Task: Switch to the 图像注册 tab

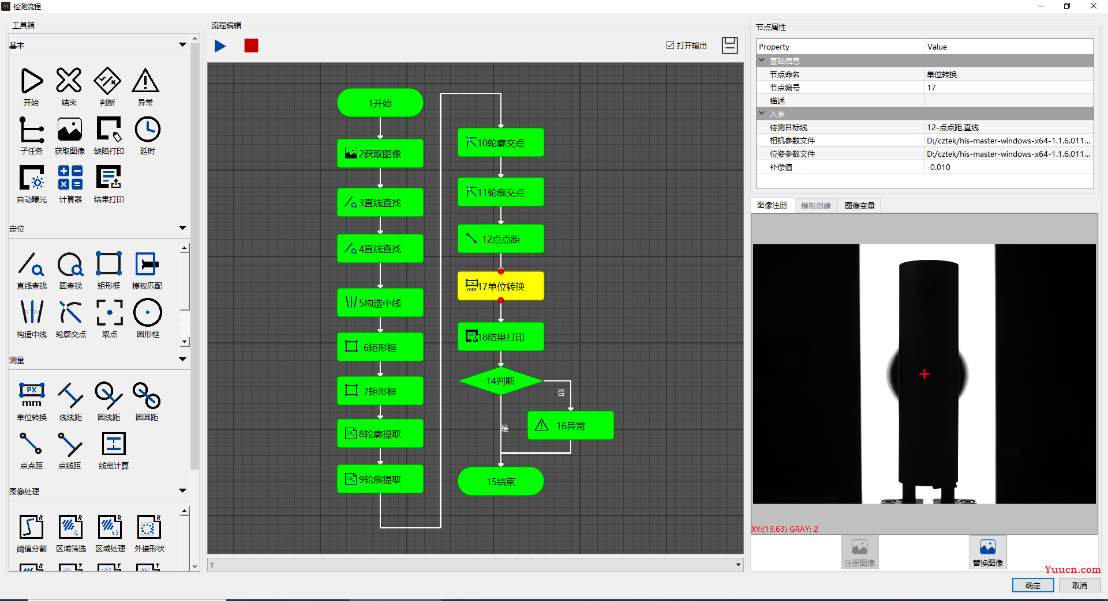Action: coord(772,205)
